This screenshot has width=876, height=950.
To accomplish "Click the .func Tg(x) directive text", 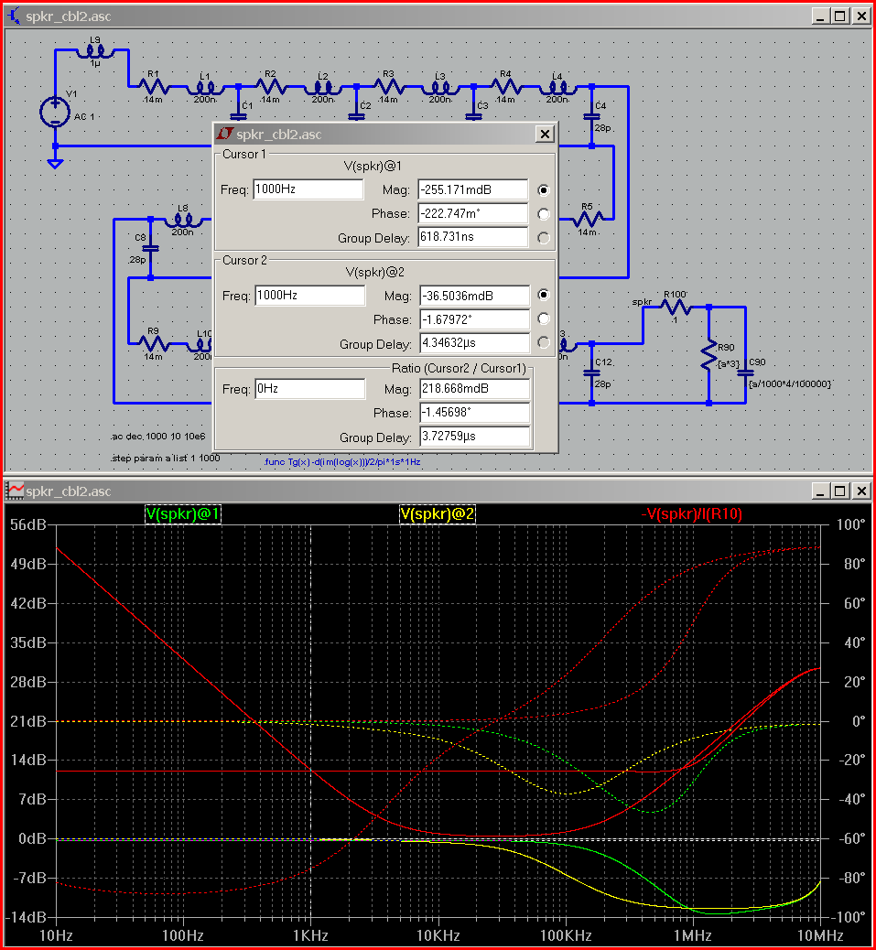I will [x=342, y=461].
